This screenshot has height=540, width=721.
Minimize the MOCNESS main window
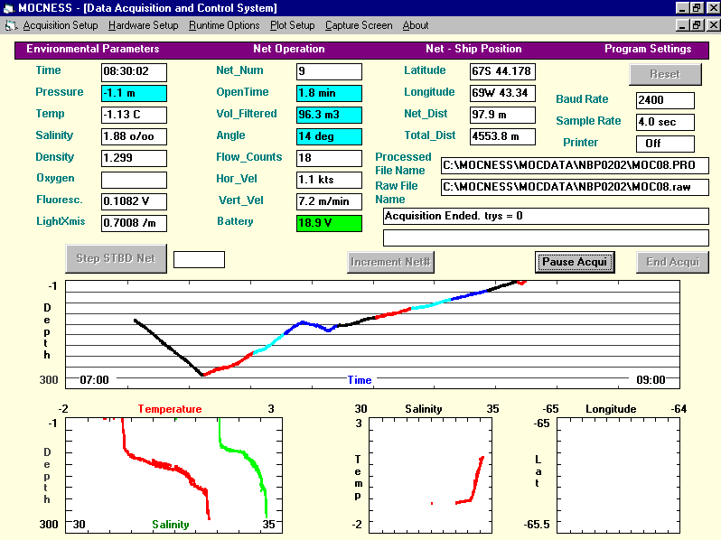(682, 8)
